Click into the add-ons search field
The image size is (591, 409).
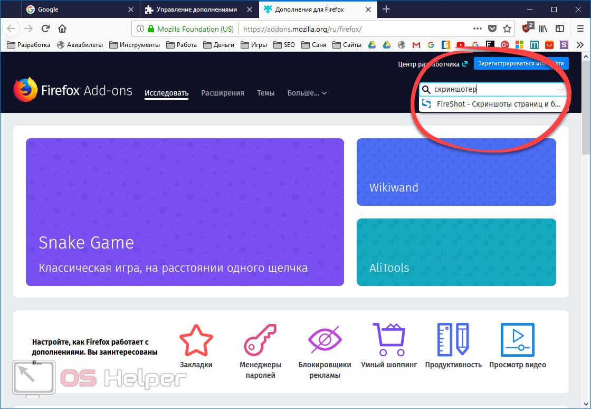493,89
